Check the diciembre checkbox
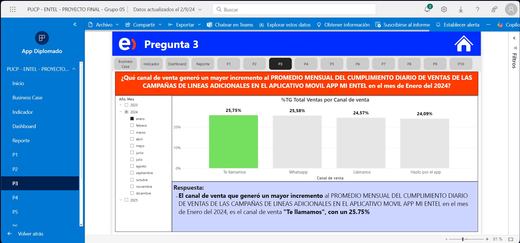The width and height of the screenshot is (520, 243). (x=132, y=193)
